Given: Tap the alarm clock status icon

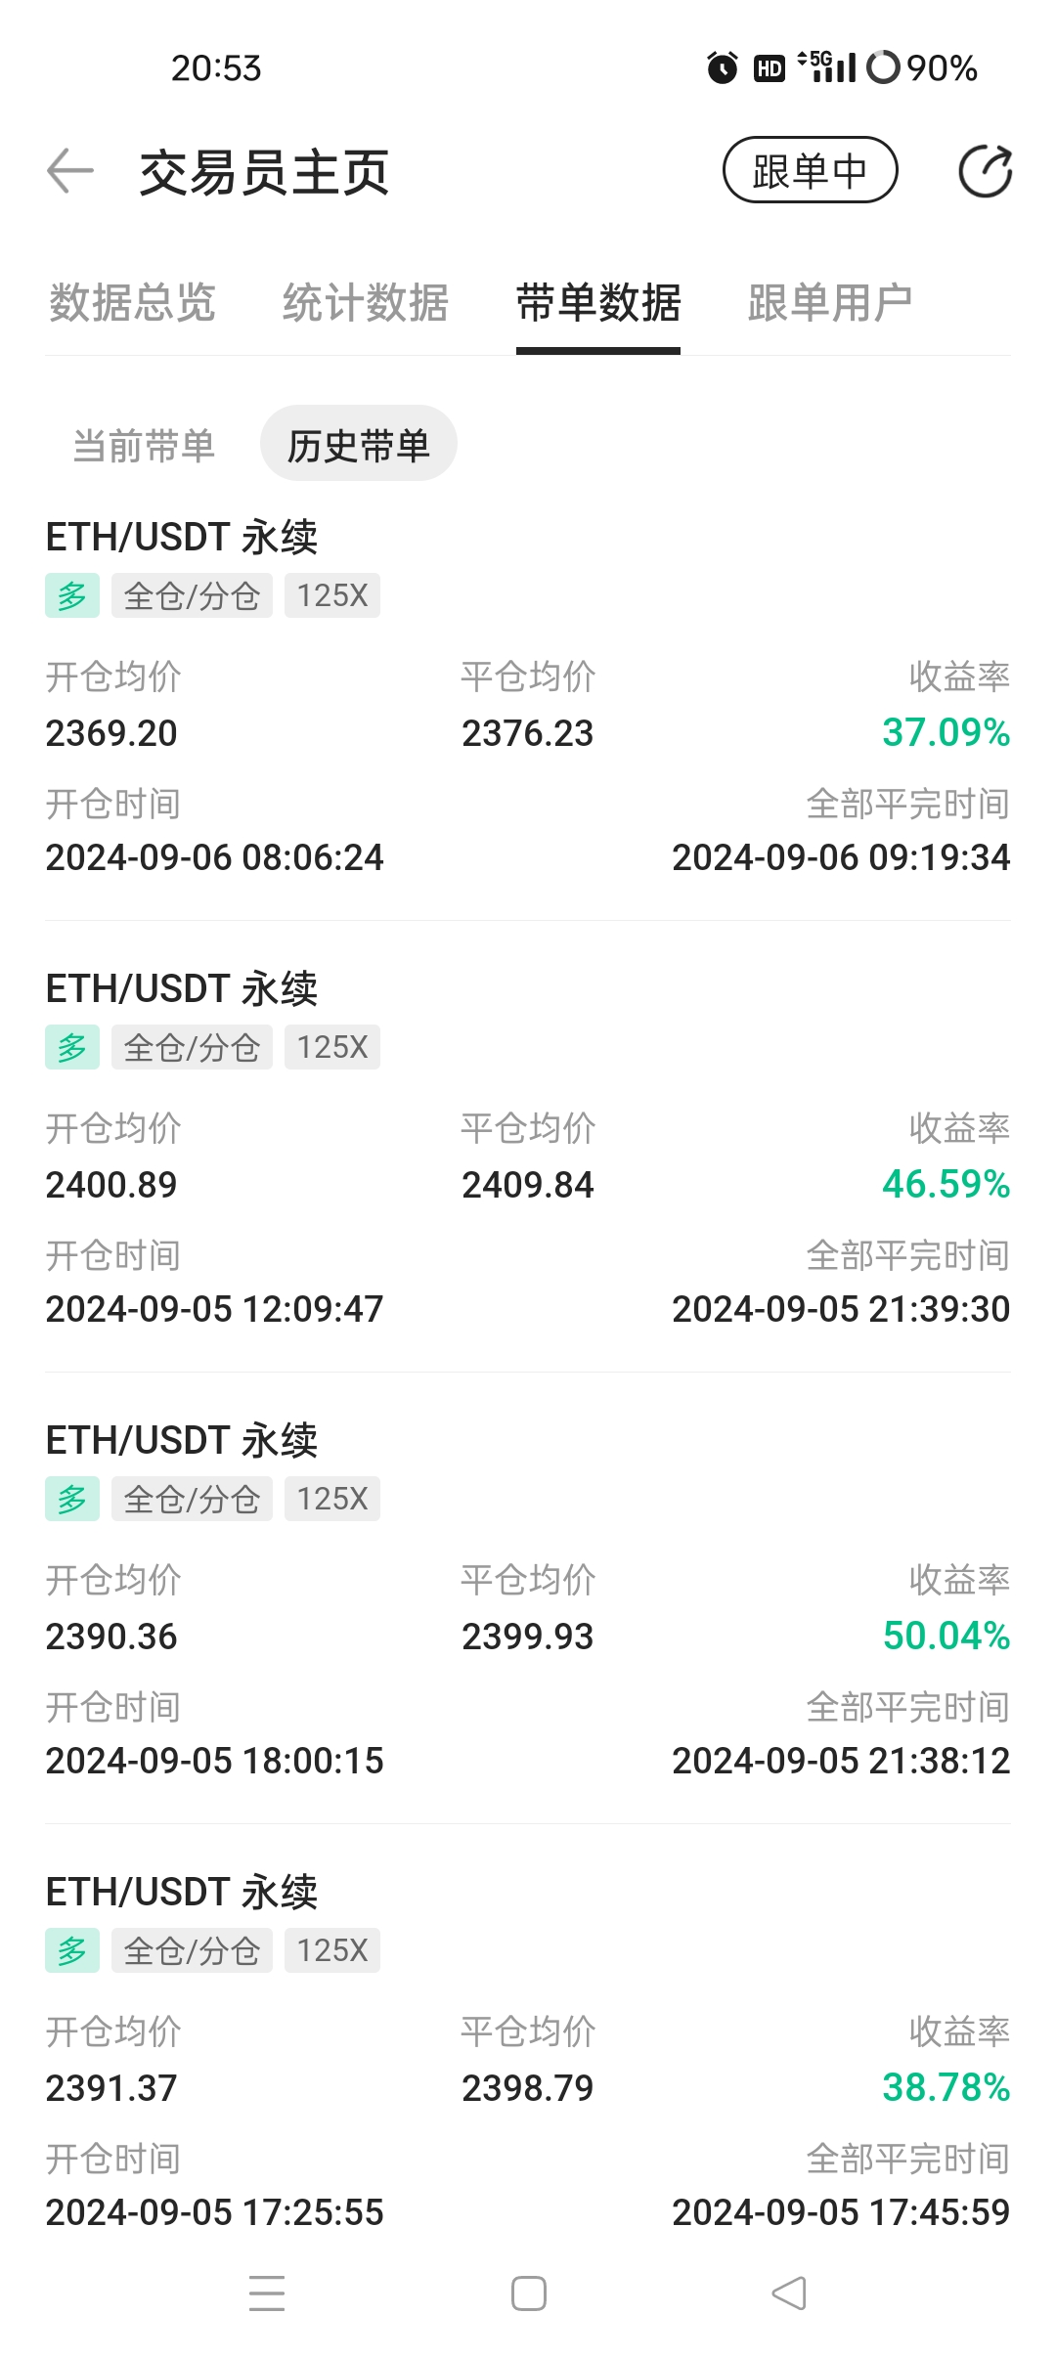Looking at the screenshot, I should click(x=723, y=67).
